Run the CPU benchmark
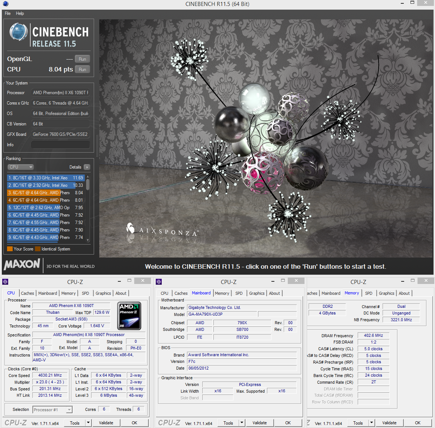The image size is (435, 428). click(83, 70)
